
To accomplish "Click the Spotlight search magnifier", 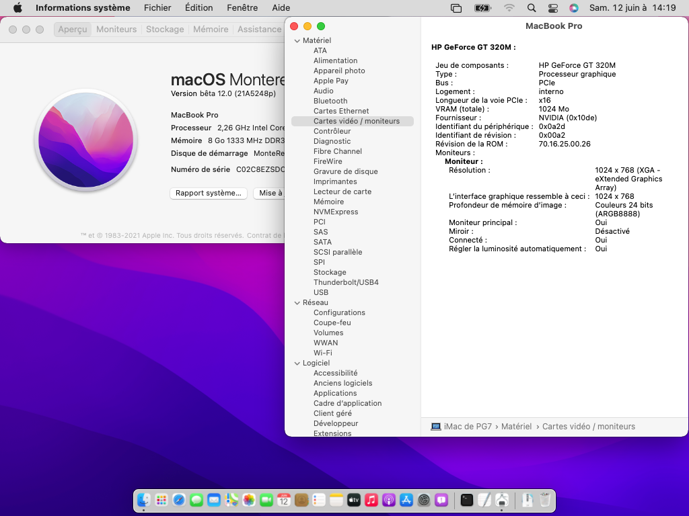I will [532, 8].
